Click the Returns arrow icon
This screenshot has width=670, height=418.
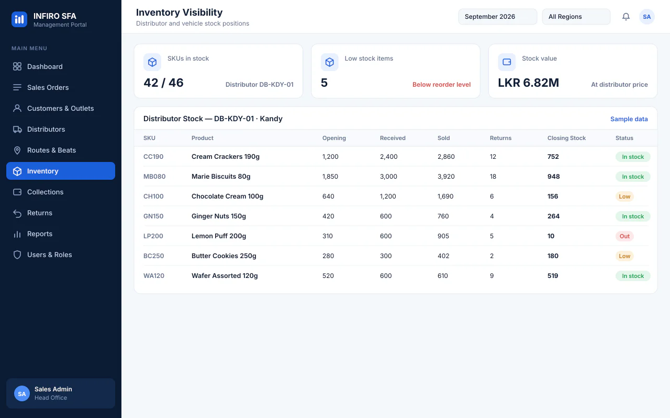point(17,213)
